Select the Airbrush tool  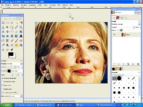[3, 45]
